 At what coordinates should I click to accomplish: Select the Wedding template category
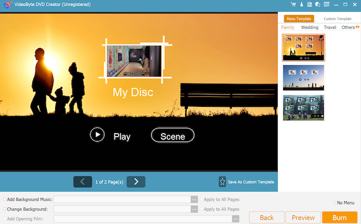tap(309, 27)
